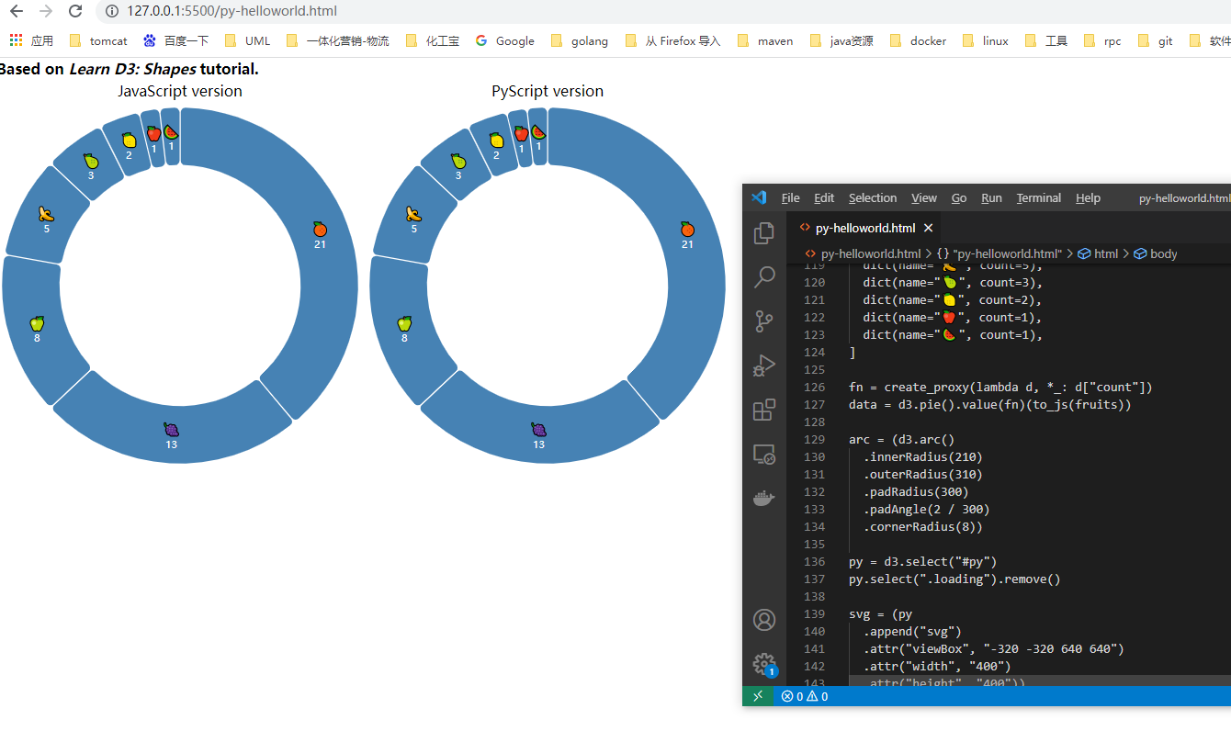Open the Go menu in VS Code
The height and width of the screenshot is (731, 1231).
(x=958, y=197)
